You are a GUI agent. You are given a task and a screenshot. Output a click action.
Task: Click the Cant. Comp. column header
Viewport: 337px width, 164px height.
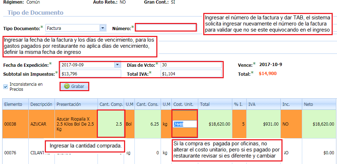tap(111, 104)
